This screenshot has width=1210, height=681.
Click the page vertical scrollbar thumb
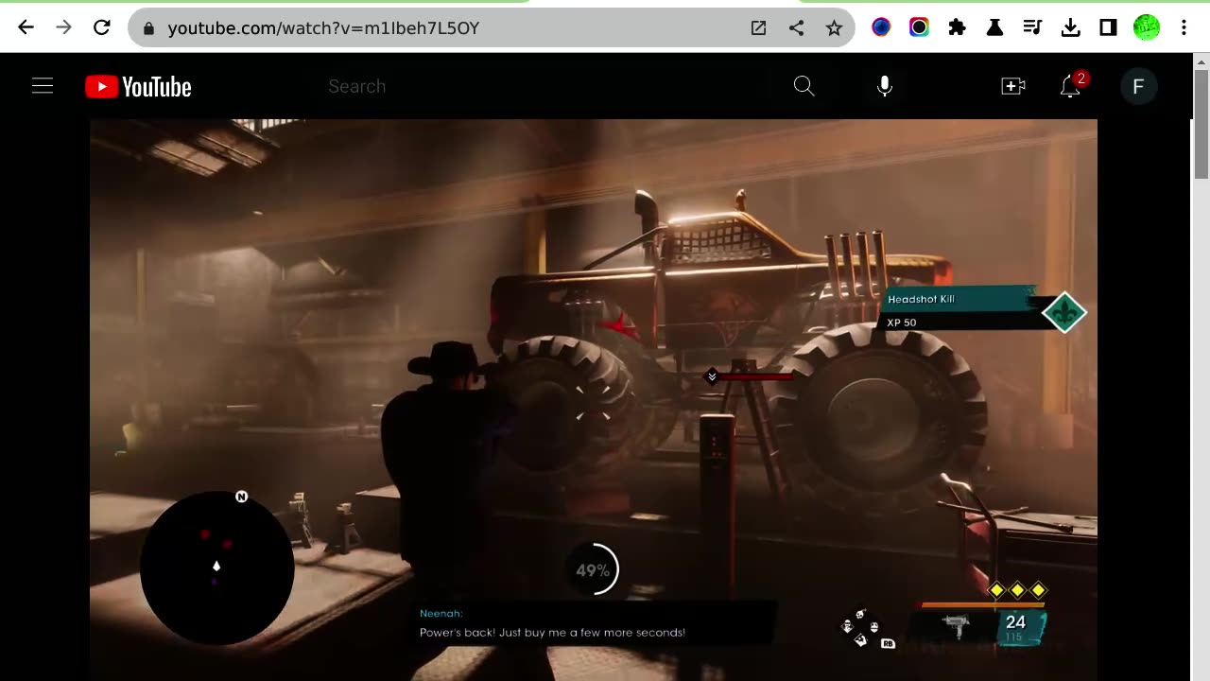coord(1201,122)
